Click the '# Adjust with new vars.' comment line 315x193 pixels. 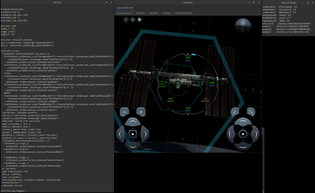pos(13,9)
